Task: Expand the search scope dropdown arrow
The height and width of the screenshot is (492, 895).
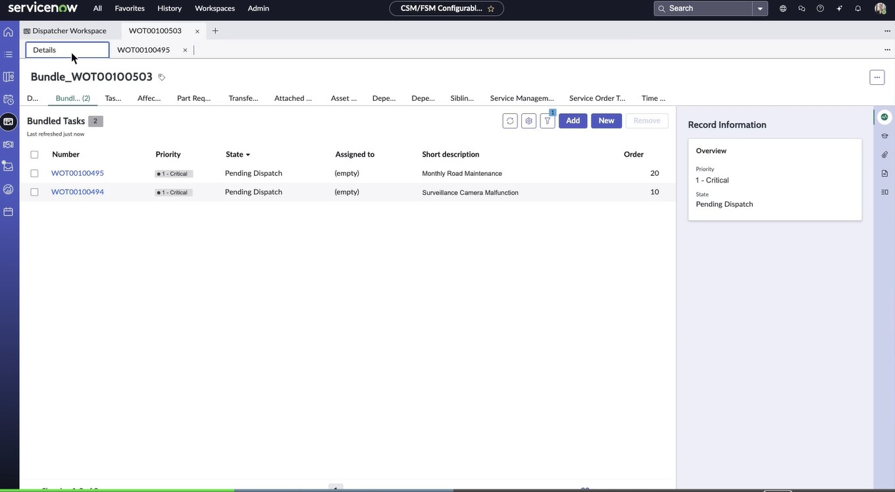Action: (x=760, y=9)
